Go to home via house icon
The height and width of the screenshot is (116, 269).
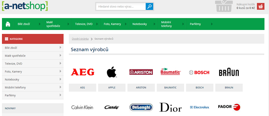pos(8,24)
